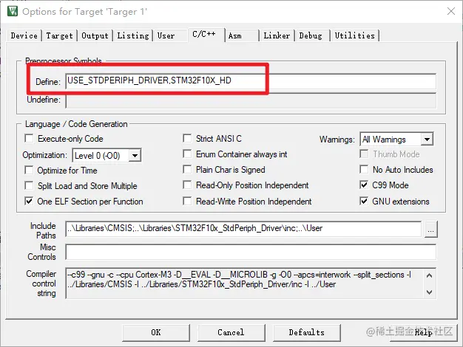
Task: Open the Target tab
Action: [59, 35]
